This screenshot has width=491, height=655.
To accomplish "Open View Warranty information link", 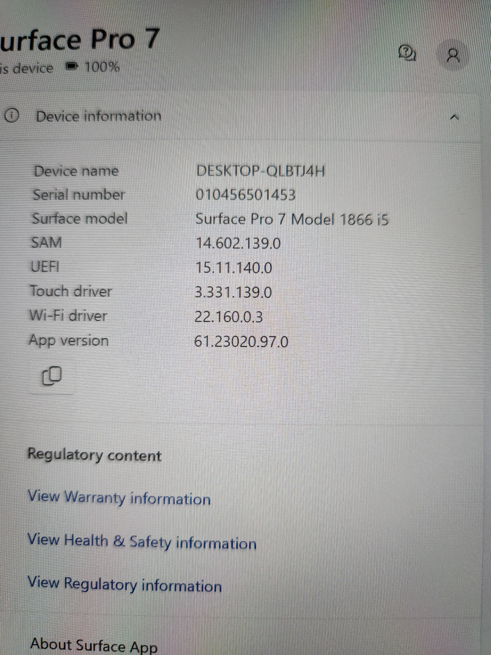I will tap(119, 498).
